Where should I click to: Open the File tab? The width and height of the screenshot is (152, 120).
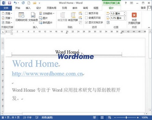(x=6, y=8)
